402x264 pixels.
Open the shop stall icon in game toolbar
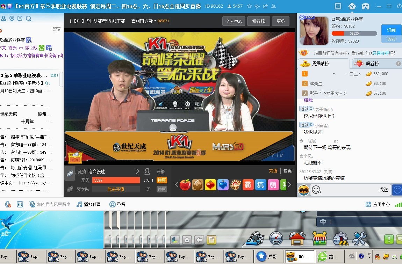pos(319,239)
